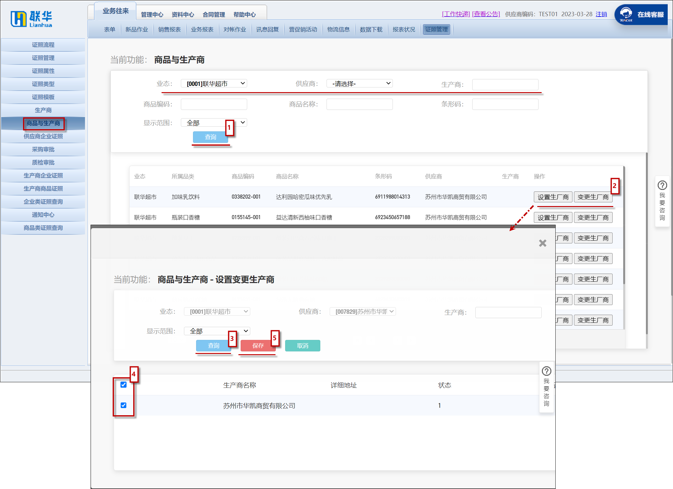Expand the 供应商 请选择 dropdown

[360, 83]
